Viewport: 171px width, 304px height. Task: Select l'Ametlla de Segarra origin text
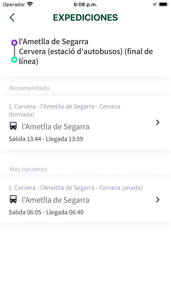pyautogui.click(x=54, y=41)
